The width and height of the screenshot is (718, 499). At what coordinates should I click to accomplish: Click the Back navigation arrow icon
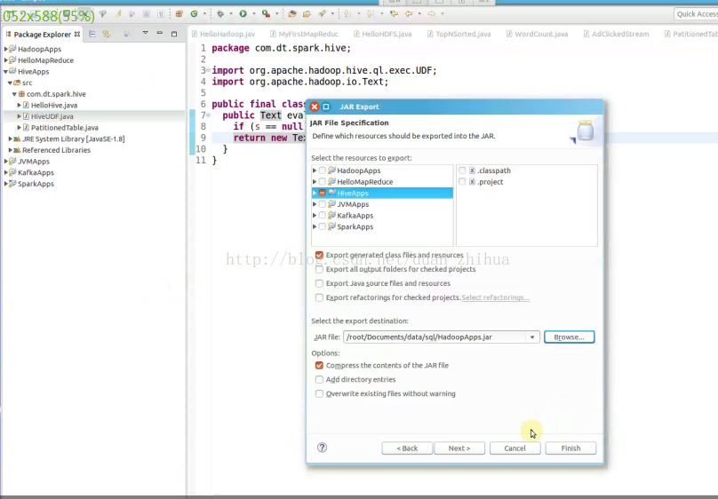[x=409, y=13]
